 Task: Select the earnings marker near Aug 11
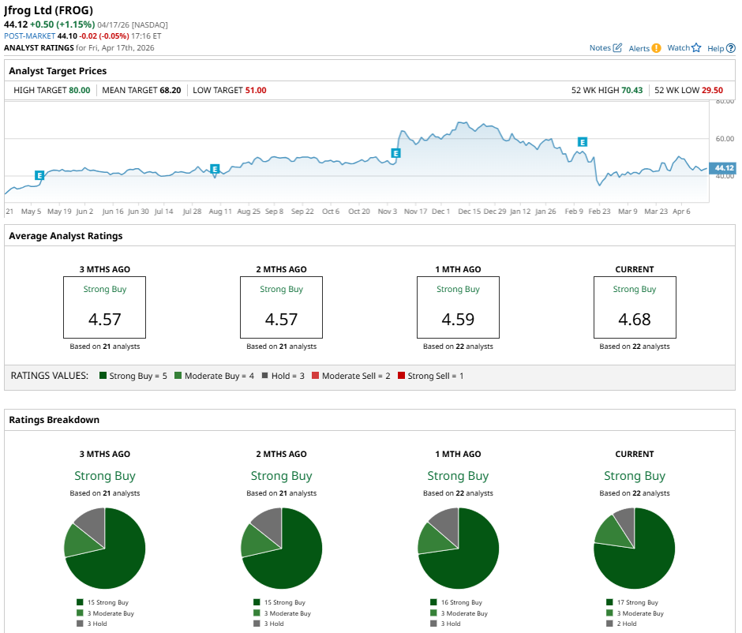(214, 169)
